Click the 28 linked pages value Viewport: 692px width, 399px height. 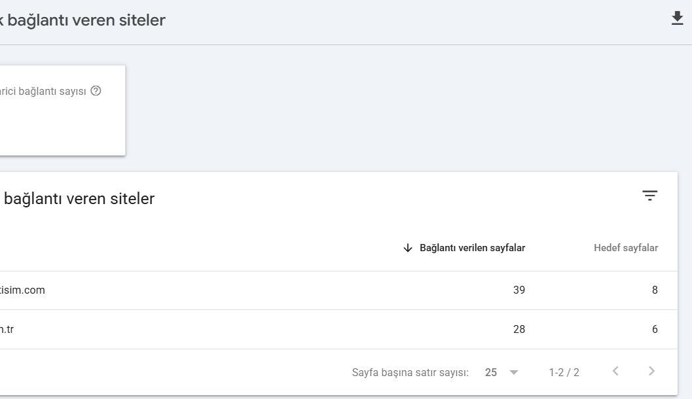point(519,330)
